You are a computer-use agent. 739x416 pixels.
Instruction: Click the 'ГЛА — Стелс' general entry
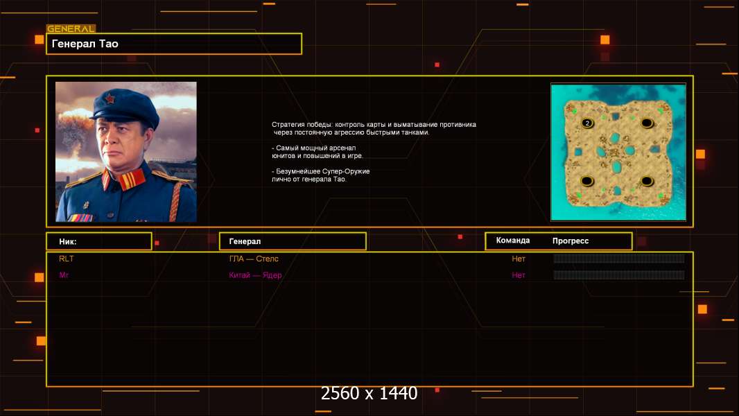point(254,259)
